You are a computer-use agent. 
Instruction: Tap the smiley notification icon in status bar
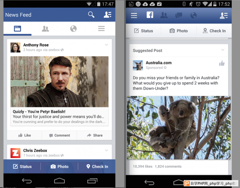click(x=138, y=4)
